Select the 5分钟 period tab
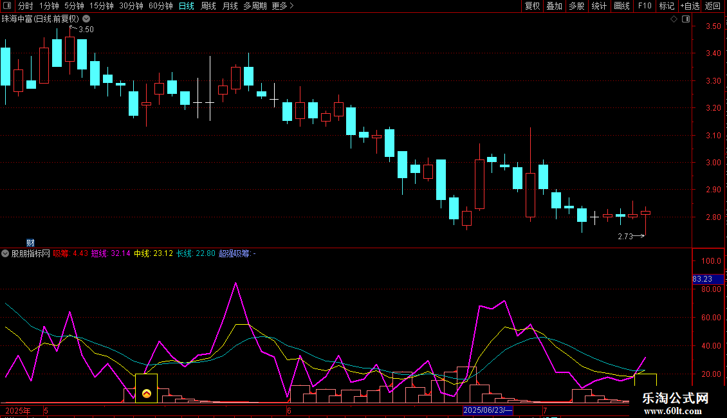Screen dimensions: 727x418 point(74,6)
